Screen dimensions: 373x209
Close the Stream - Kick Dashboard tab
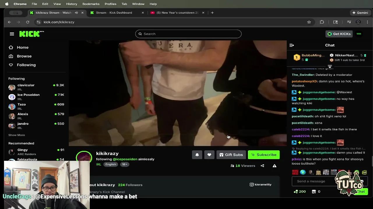pyautogui.click(x=143, y=13)
